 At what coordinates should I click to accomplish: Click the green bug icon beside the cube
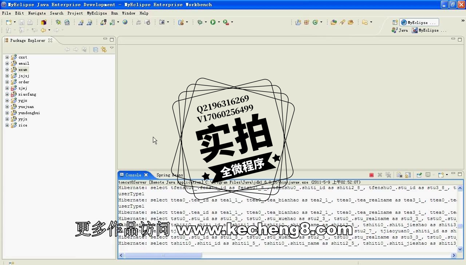[58, 22]
